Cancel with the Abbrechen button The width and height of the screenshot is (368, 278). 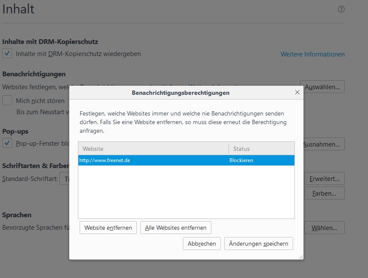click(202, 244)
